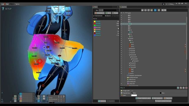Click the SETUP mode figure icon

3,9
